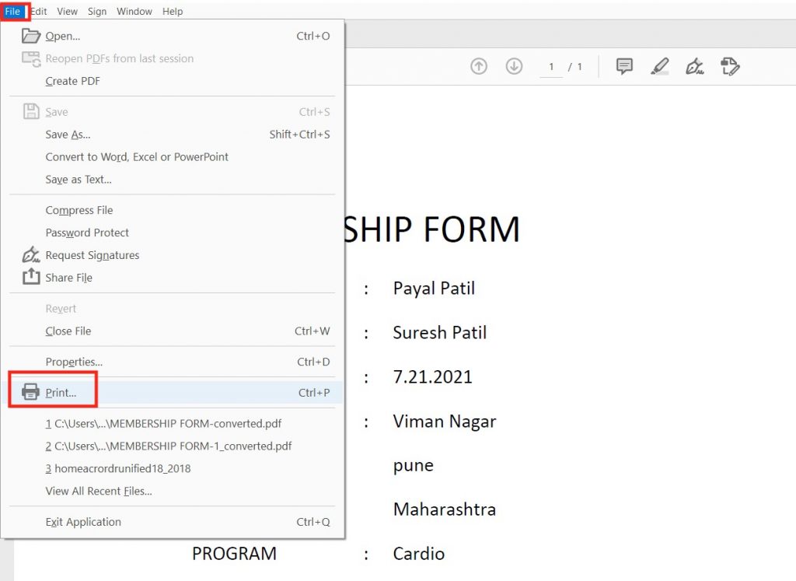This screenshot has height=581, width=796.
Task: Select the Highlight text marker tool
Action: (x=659, y=66)
